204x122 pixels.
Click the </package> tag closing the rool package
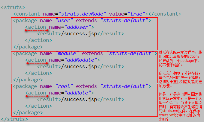(x=28, y=113)
